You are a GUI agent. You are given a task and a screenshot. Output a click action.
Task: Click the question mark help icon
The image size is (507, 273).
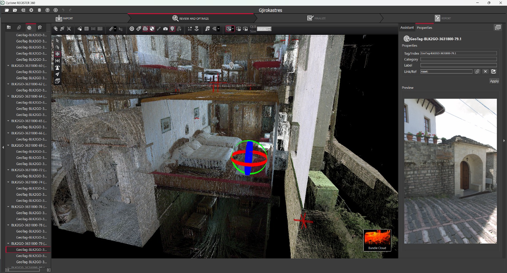(x=48, y=10)
